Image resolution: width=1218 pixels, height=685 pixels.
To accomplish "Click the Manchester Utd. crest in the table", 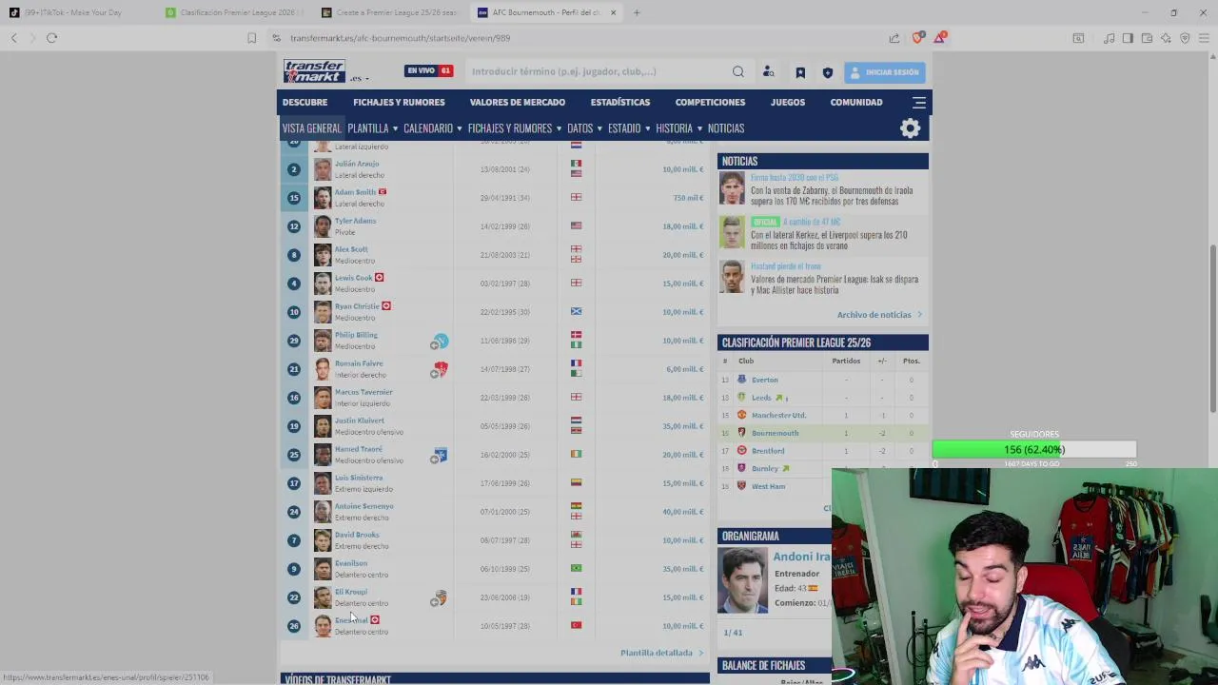I will (741, 415).
